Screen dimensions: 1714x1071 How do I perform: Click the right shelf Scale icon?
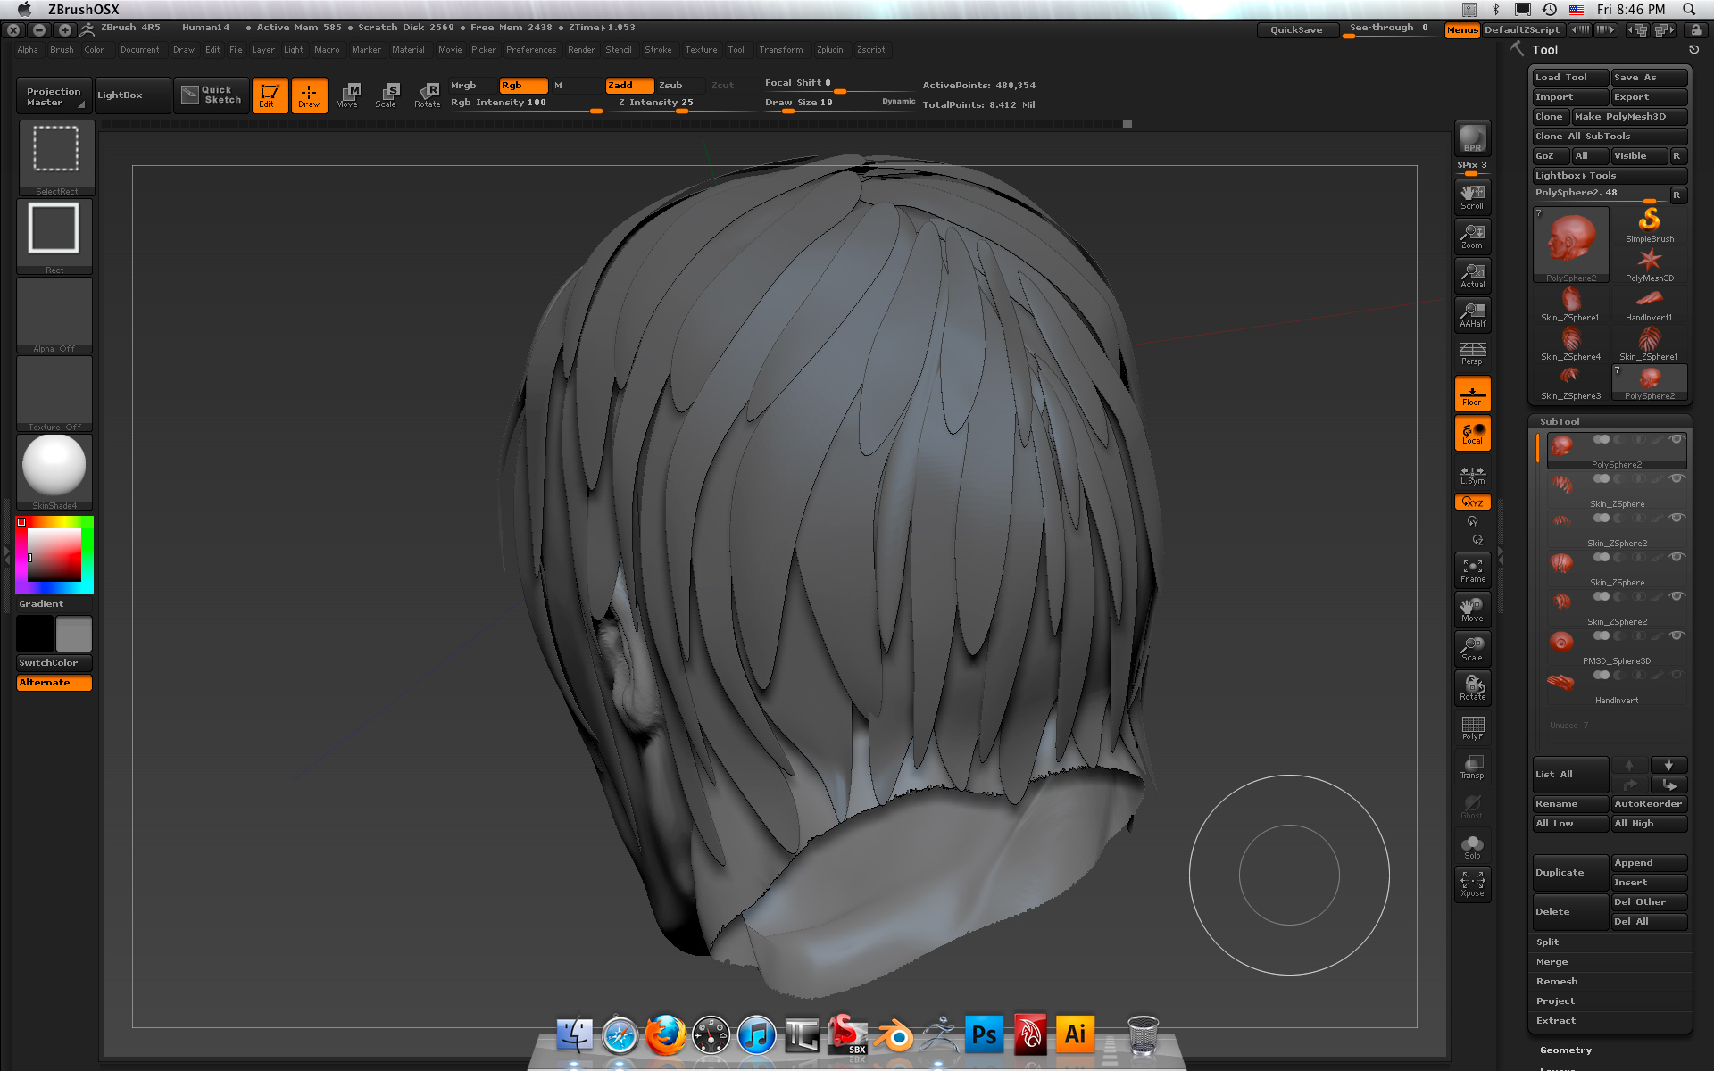1472,649
